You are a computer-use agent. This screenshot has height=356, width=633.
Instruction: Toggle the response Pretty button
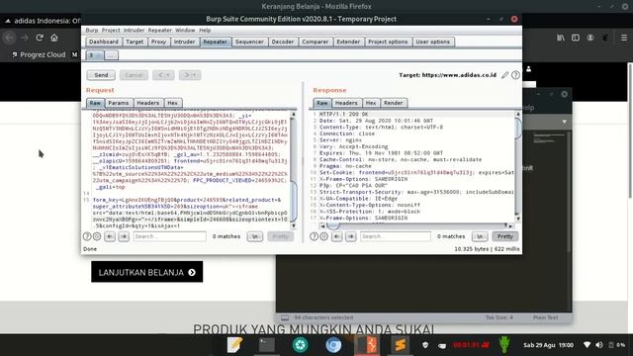tap(505, 236)
